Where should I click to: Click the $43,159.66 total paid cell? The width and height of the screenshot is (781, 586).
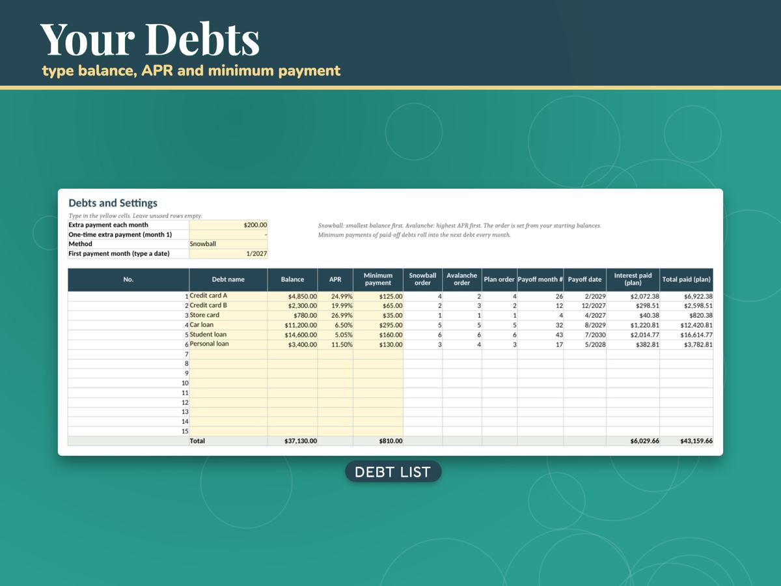[686, 441]
